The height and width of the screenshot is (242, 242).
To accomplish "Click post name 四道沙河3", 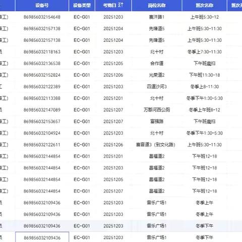I will tap(157, 87).
